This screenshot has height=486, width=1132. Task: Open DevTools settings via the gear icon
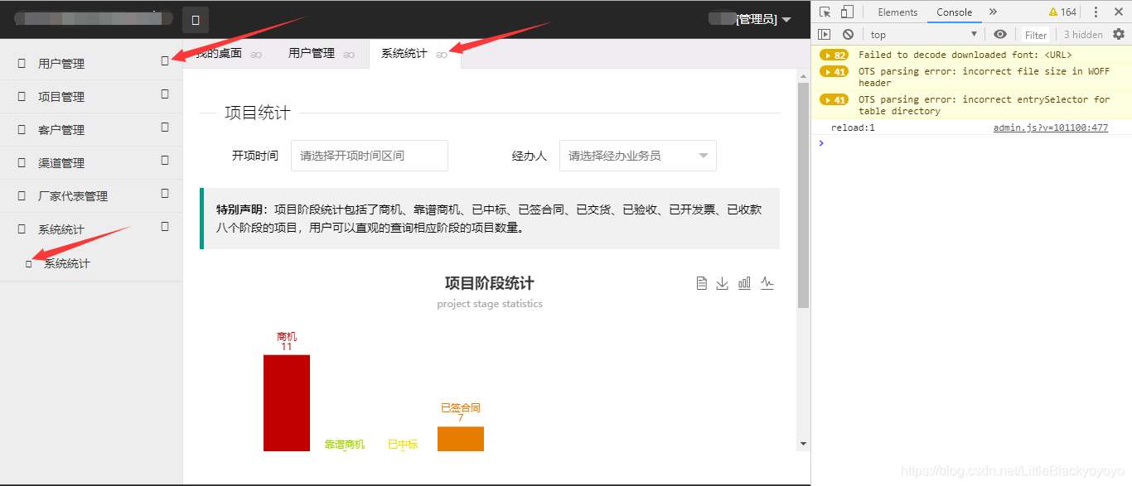[x=1120, y=34]
